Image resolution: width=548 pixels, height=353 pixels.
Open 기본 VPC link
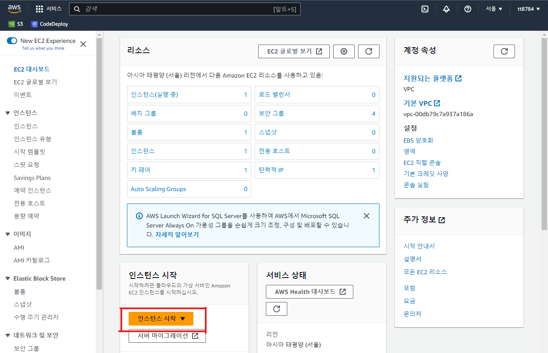[422, 103]
